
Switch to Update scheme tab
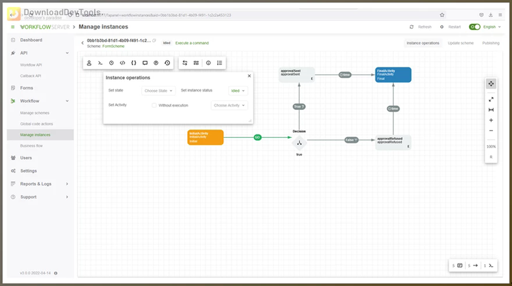click(461, 43)
